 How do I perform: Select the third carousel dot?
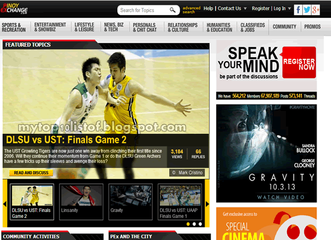200,224
